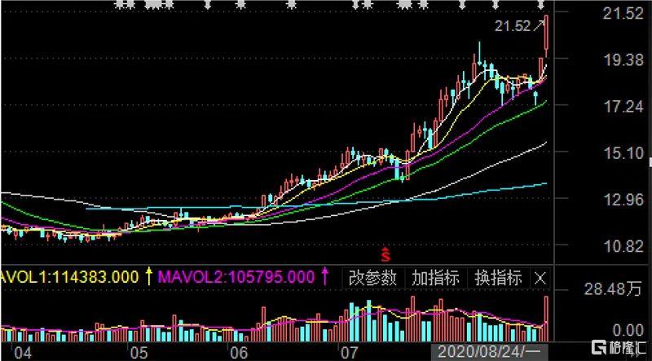Click the 28.48万 volume axis label
652x361 pixels.
(613, 290)
